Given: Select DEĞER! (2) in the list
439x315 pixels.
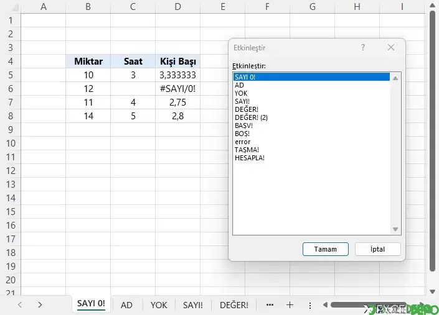Looking at the screenshot, I should click(311, 117).
